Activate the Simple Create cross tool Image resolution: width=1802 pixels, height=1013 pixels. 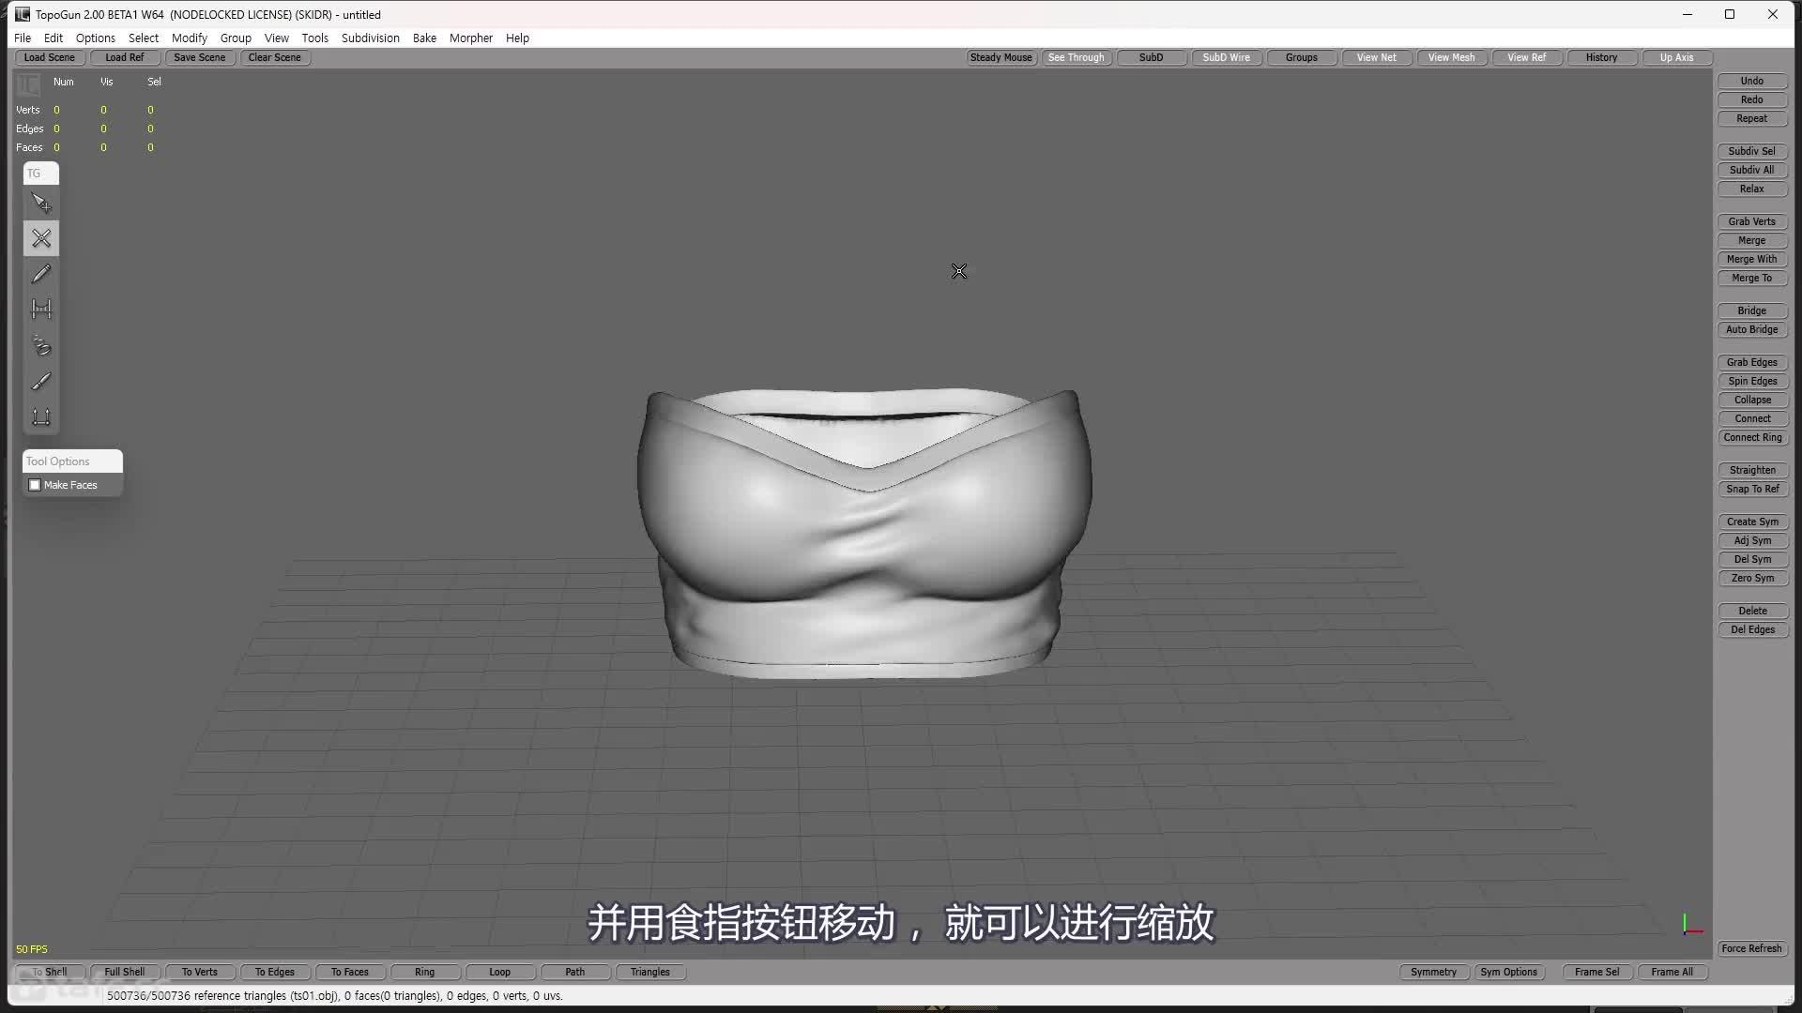click(x=41, y=238)
